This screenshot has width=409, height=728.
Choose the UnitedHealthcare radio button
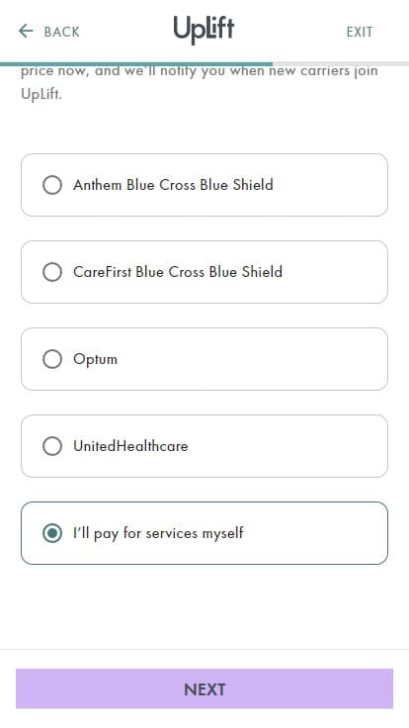pos(52,446)
